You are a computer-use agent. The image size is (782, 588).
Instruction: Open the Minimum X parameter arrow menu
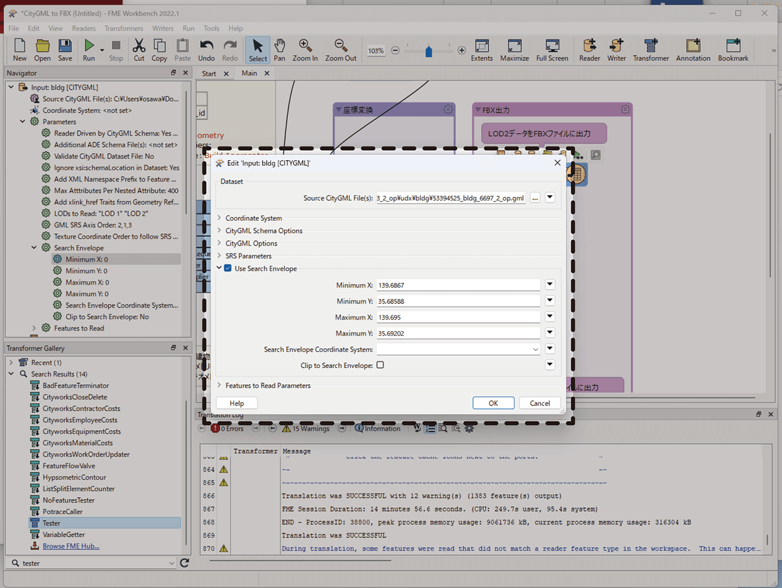(550, 285)
